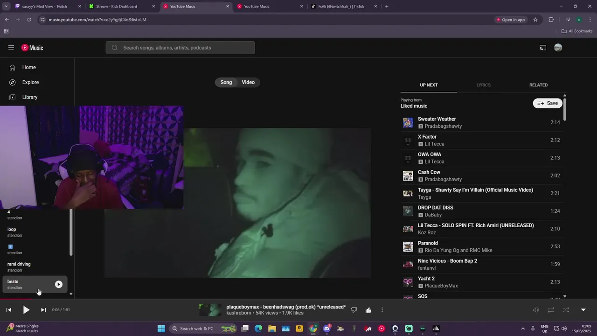The image size is (597, 336).
Task: Open Discord from the taskbar
Action: click(327, 329)
